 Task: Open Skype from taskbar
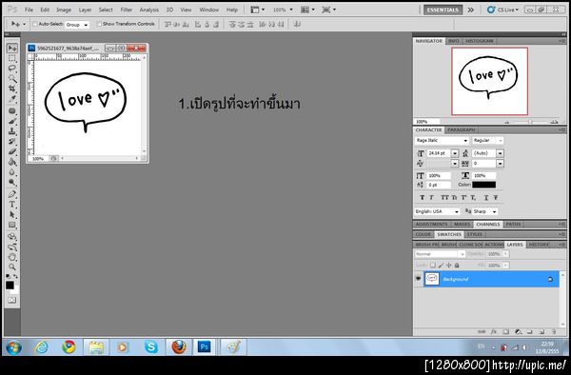tap(150, 347)
